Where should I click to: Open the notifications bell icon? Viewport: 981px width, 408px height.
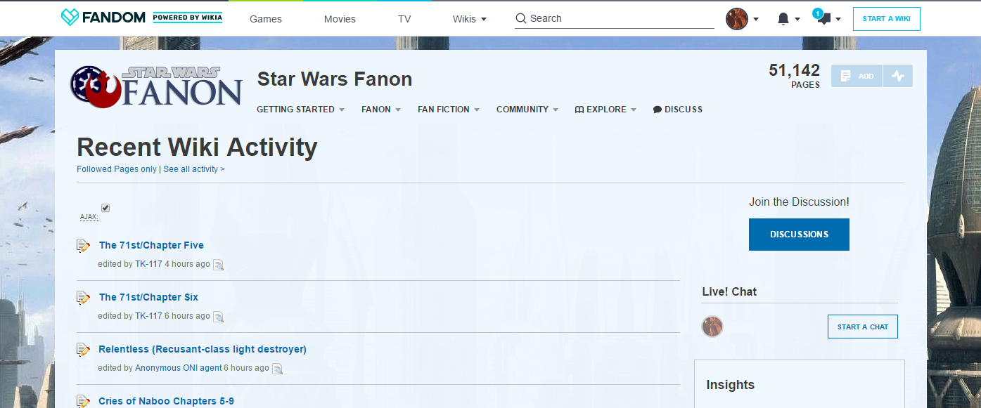[x=783, y=19]
